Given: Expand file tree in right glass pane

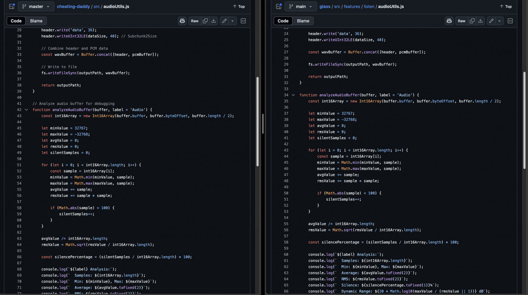Looking at the screenshot, I should click(279, 6).
